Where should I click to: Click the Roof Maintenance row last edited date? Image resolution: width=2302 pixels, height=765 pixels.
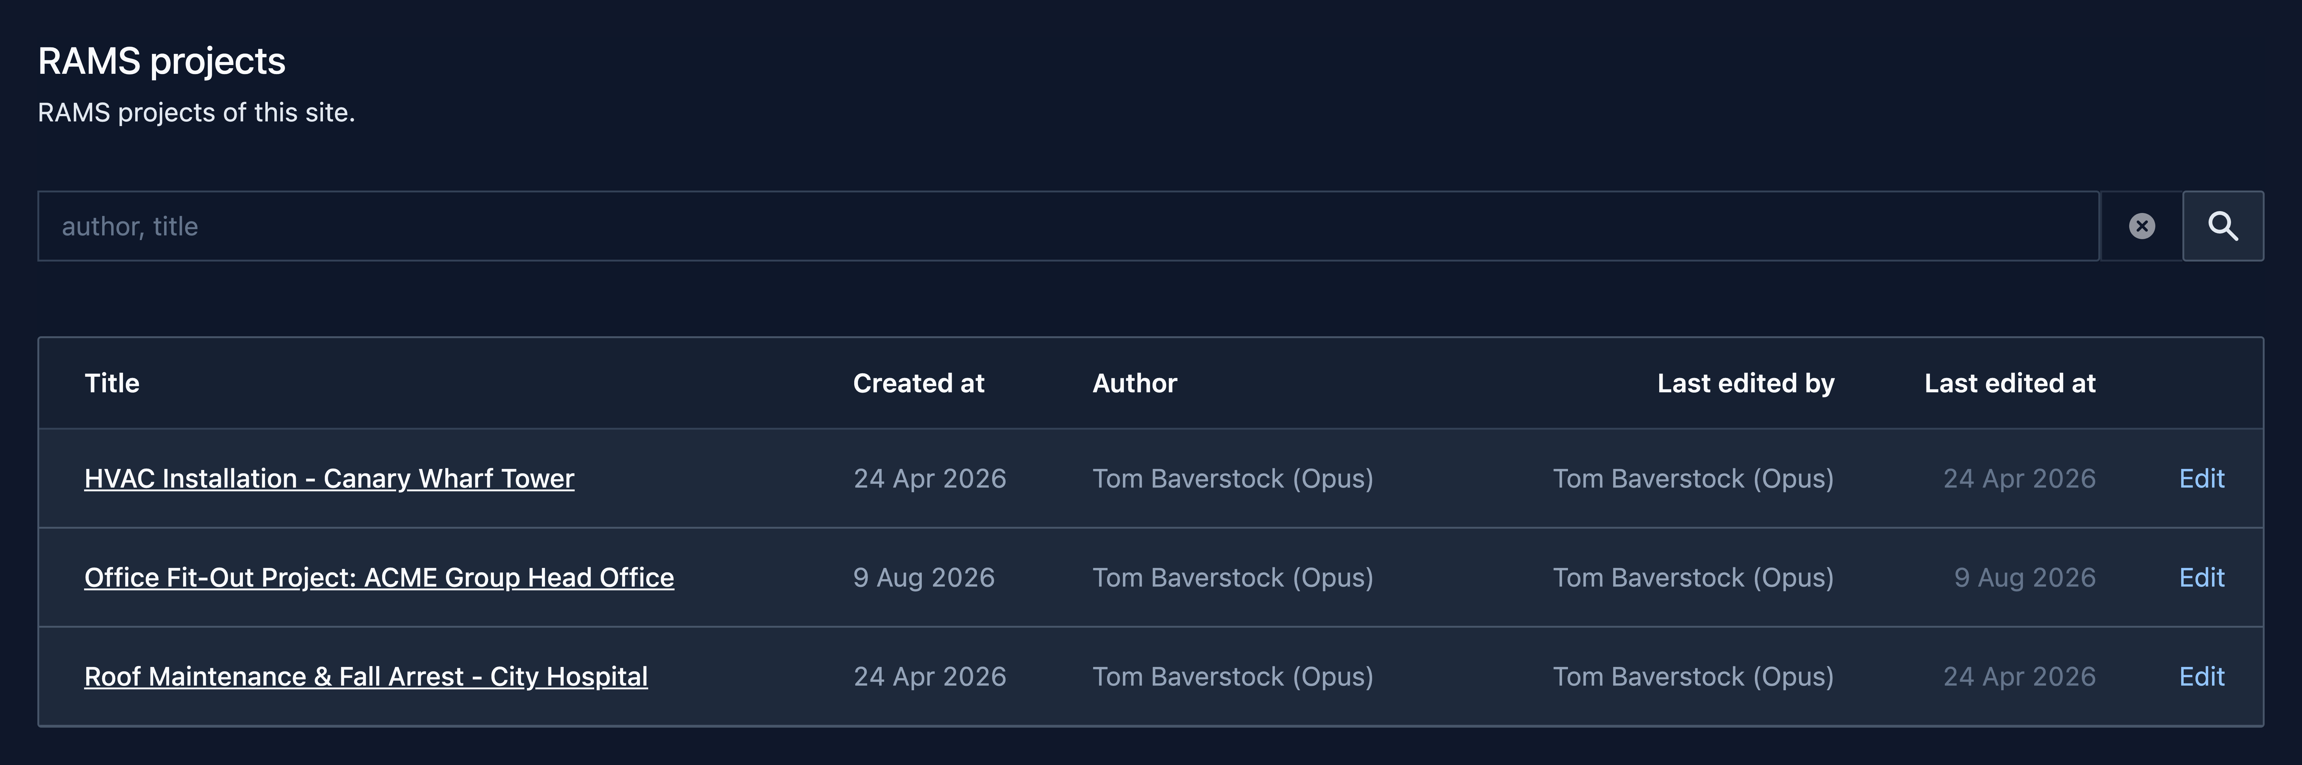pos(2019,677)
